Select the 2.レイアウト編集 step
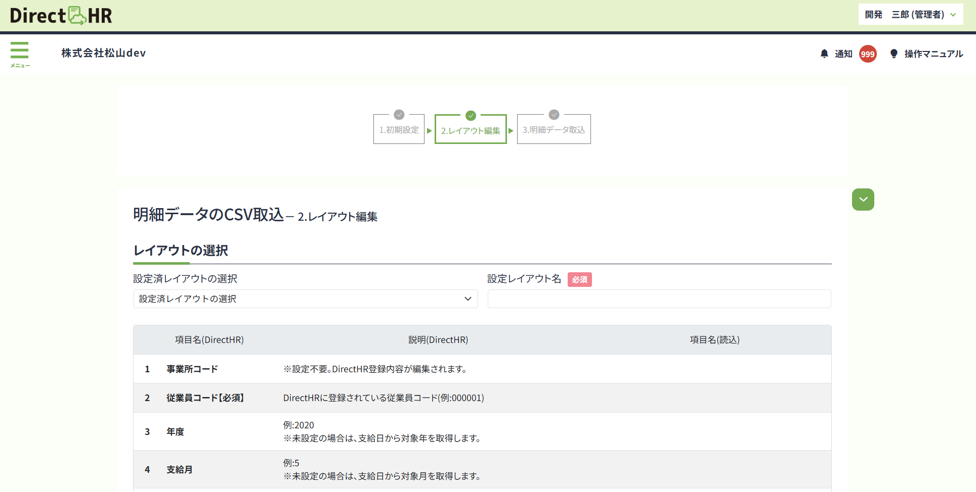This screenshot has width=976, height=492. pos(471,131)
